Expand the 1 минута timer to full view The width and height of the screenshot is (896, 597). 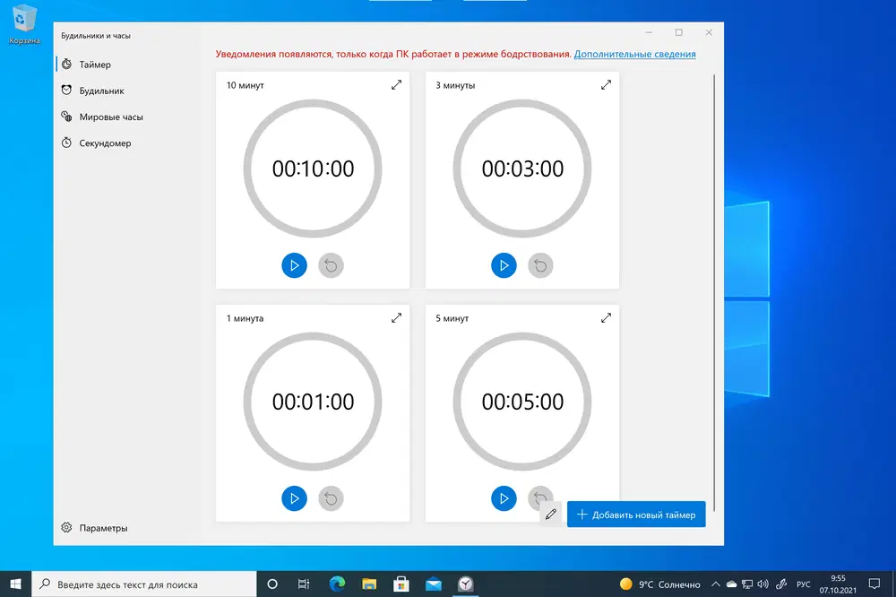pyautogui.click(x=397, y=317)
